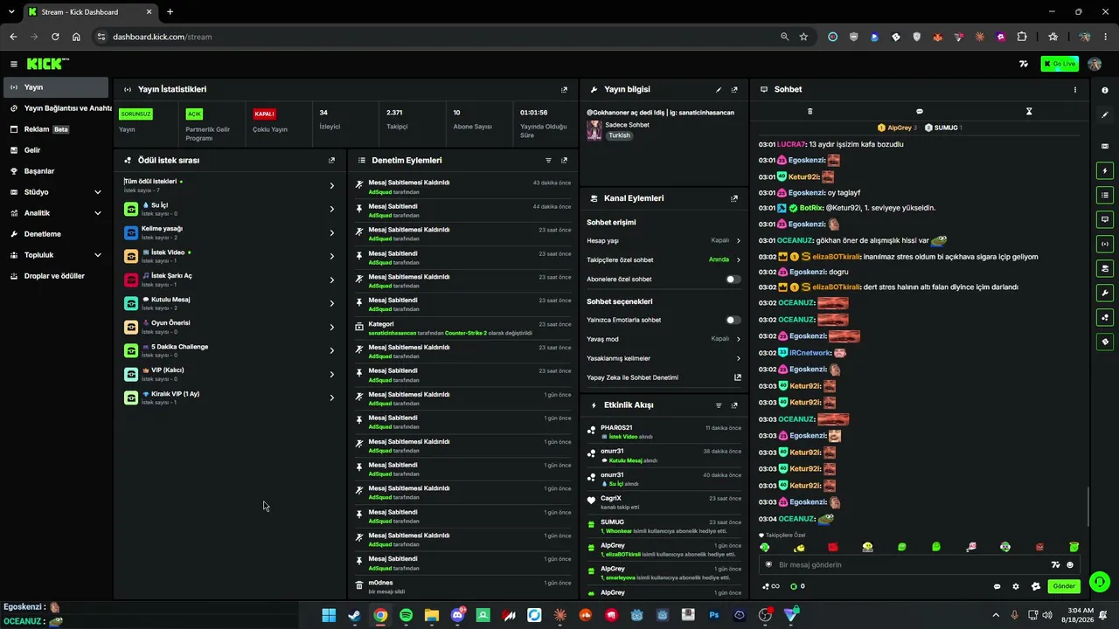1119x629 pixels.
Task: Click the hourglass icon above the chat
Action: [1029, 112]
